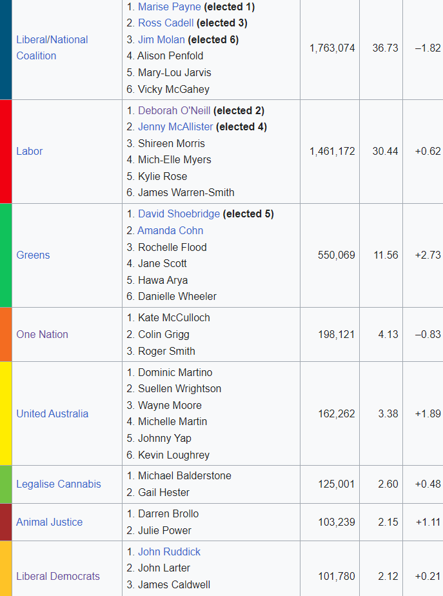Image resolution: width=443 pixels, height=596 pixels.
Task: Select the Shireen Morris candidate name
Action: point(172,144)
